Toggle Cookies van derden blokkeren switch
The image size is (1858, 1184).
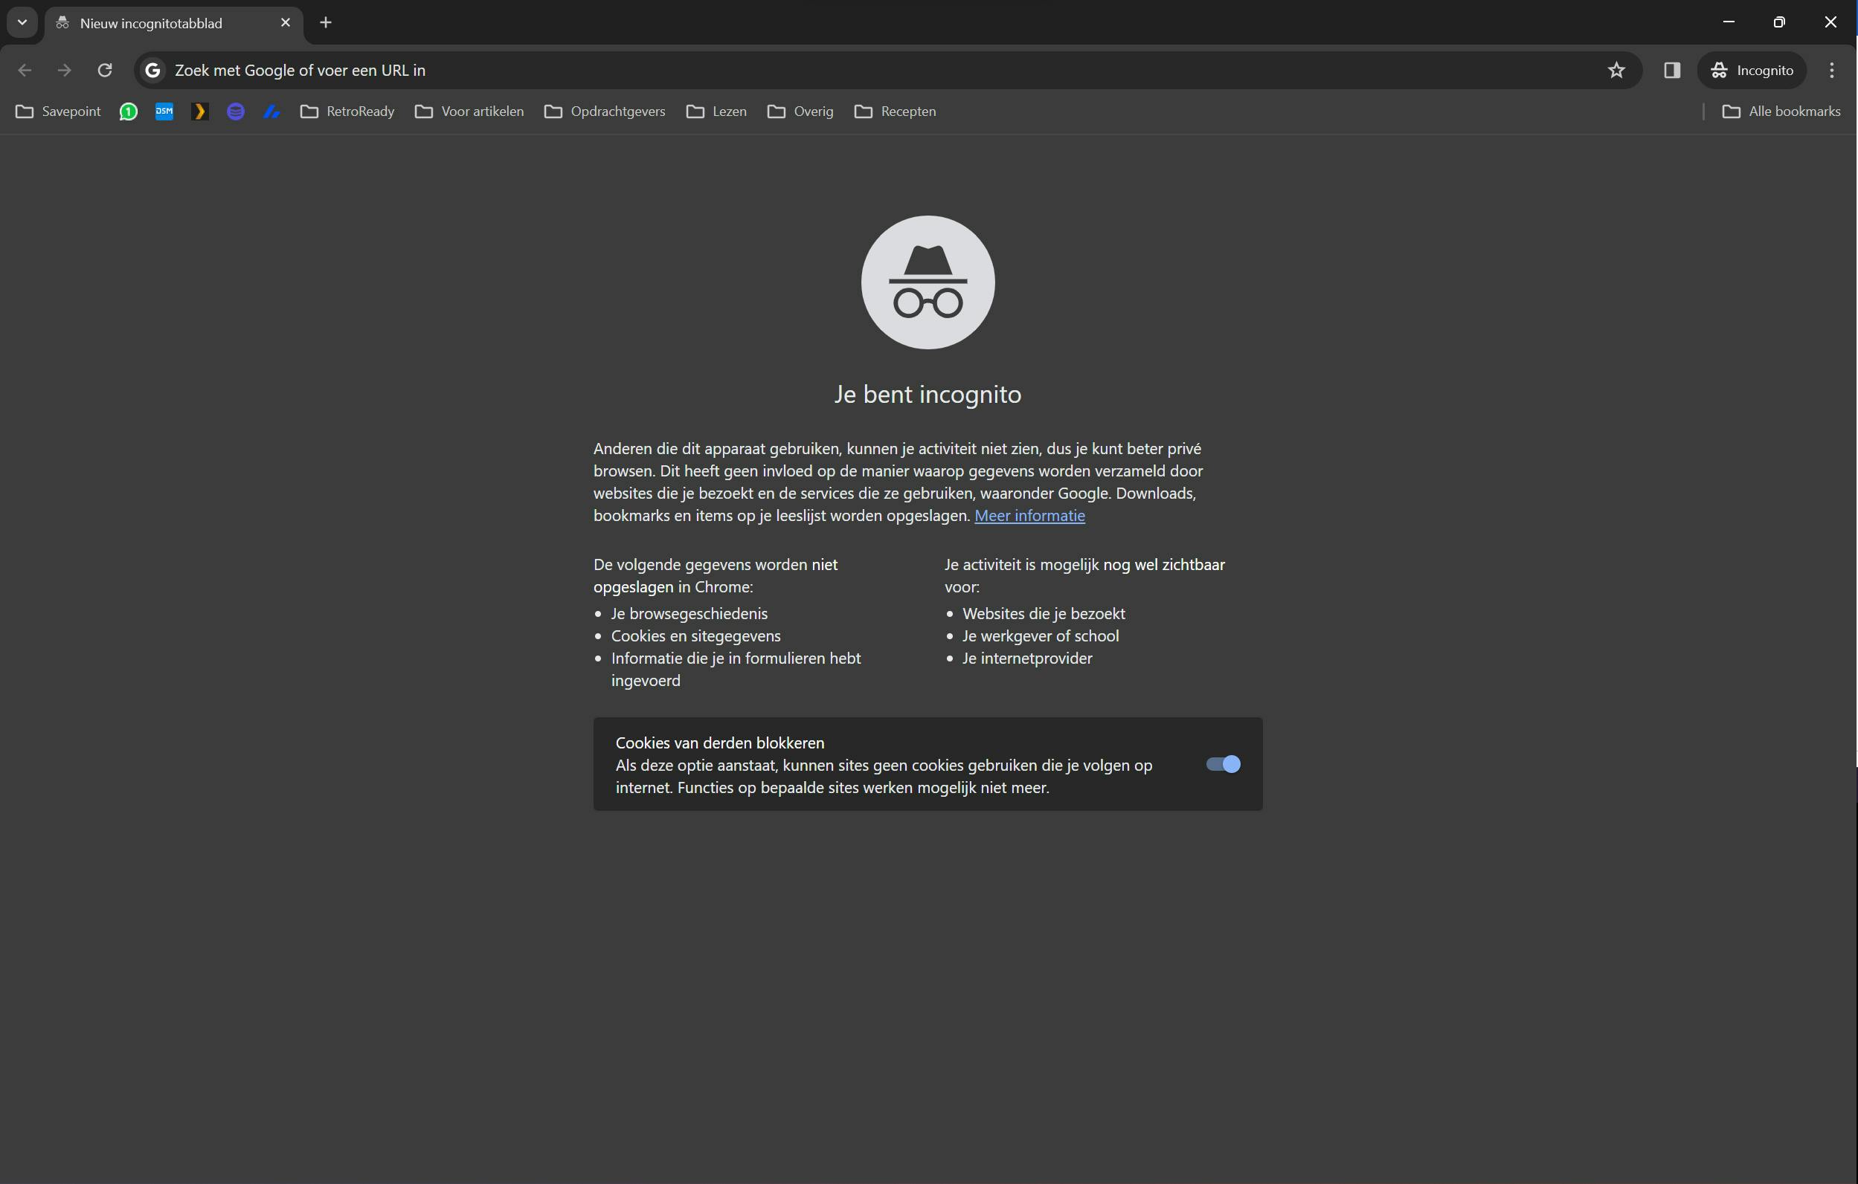click(1223, 764)
